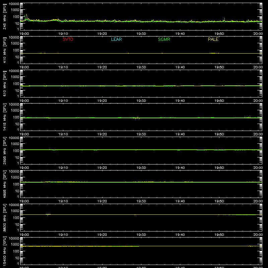Click 19:30 label under the 1415 MHz plot
Screen dimensions: 268x268
point(141,134)
